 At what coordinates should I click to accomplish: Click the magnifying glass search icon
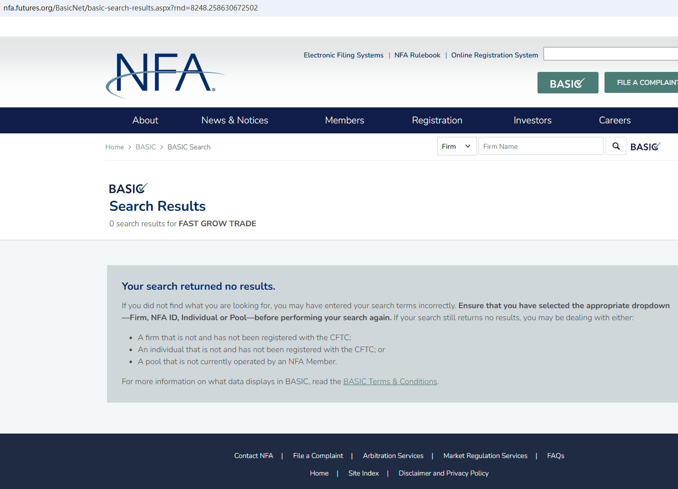click(x=616, y=146)
